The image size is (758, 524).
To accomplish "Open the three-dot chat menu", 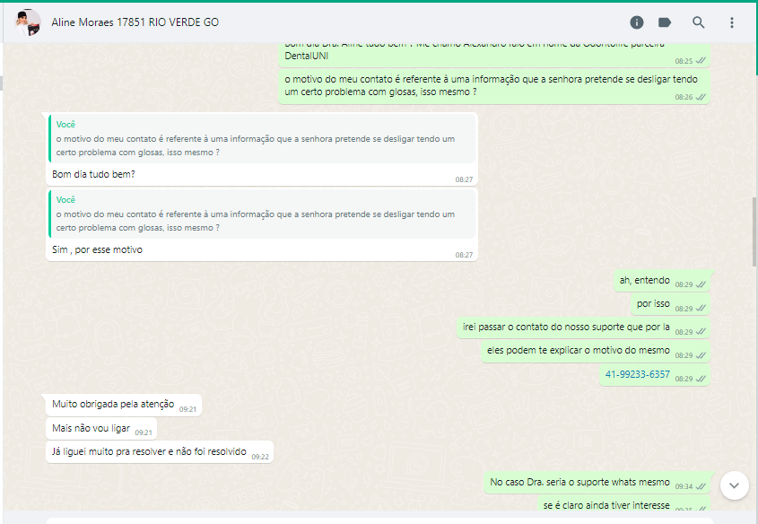I will coord(731,22).
